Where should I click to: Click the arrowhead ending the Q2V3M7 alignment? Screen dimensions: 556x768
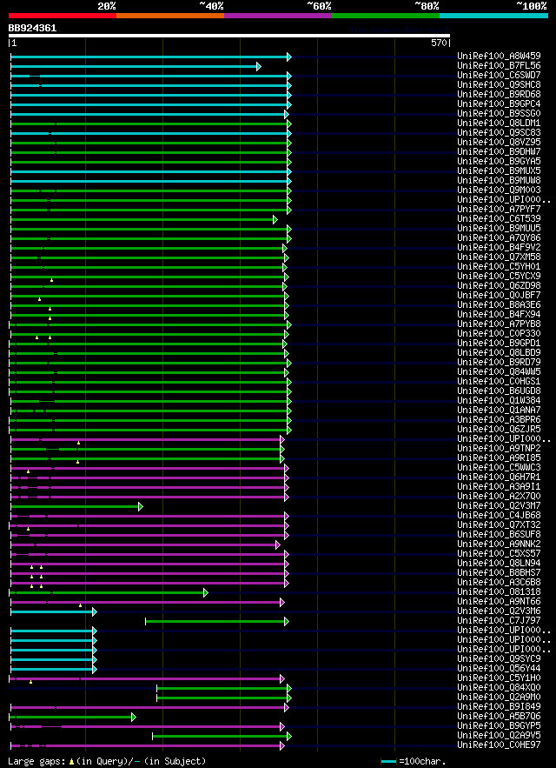click(x=141, y=507)
